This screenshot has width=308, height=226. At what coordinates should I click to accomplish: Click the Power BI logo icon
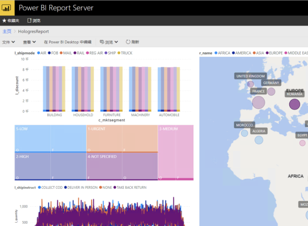[x=7, y=8]
